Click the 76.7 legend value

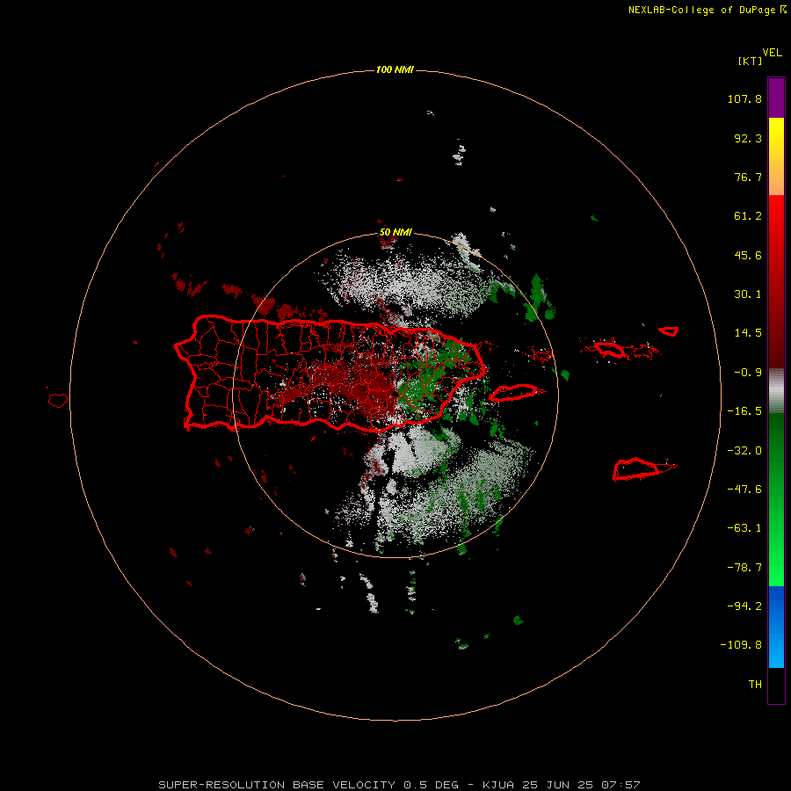point(748,177)
